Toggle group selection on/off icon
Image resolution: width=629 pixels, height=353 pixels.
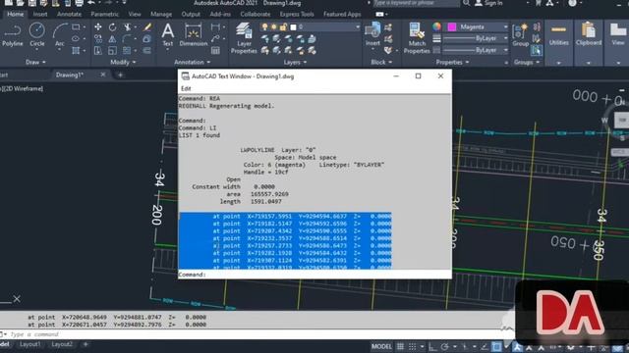(x=537, y=50)
